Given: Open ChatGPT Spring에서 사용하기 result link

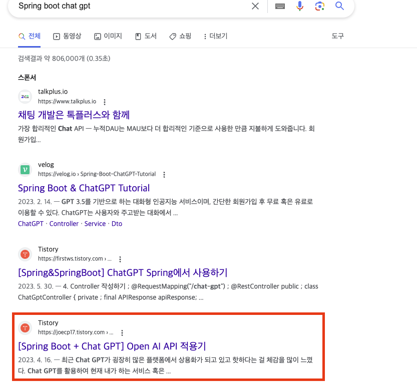Looking at the screenshot, I should coord(123,273).
